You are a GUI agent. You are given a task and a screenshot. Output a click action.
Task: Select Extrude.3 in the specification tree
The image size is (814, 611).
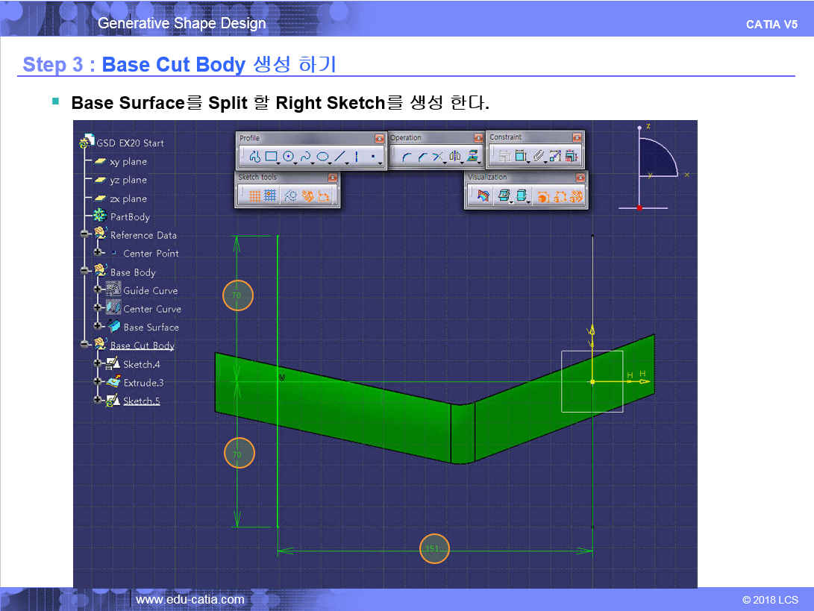143,383
